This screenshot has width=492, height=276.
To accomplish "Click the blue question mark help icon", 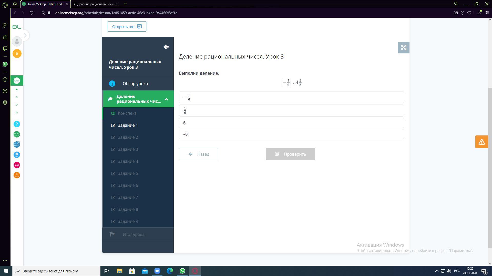I will pos(17,124).
